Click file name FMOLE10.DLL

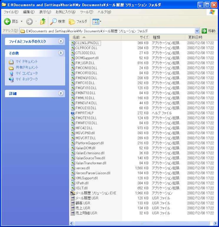pyautogui.click(x=86, y=108)
